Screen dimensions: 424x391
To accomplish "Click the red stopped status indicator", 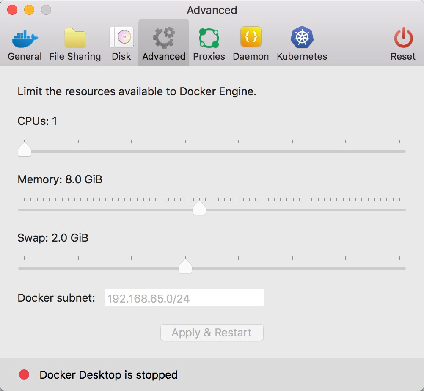I will pyautogui.click(x=24, y=374).
